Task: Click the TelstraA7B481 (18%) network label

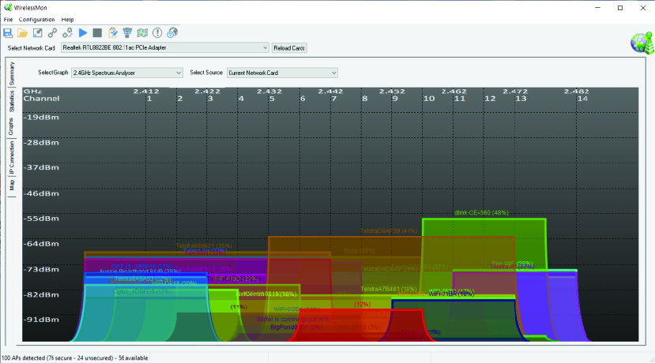Action: pos(389,289)
